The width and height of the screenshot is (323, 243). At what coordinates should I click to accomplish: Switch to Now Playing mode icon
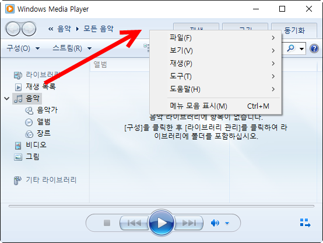305,223
